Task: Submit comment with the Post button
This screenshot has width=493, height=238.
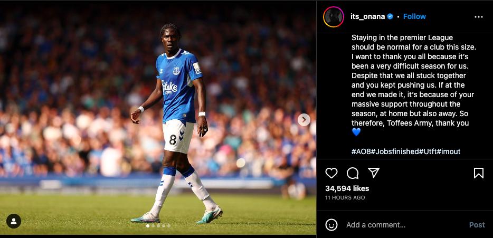Action: 477,225
